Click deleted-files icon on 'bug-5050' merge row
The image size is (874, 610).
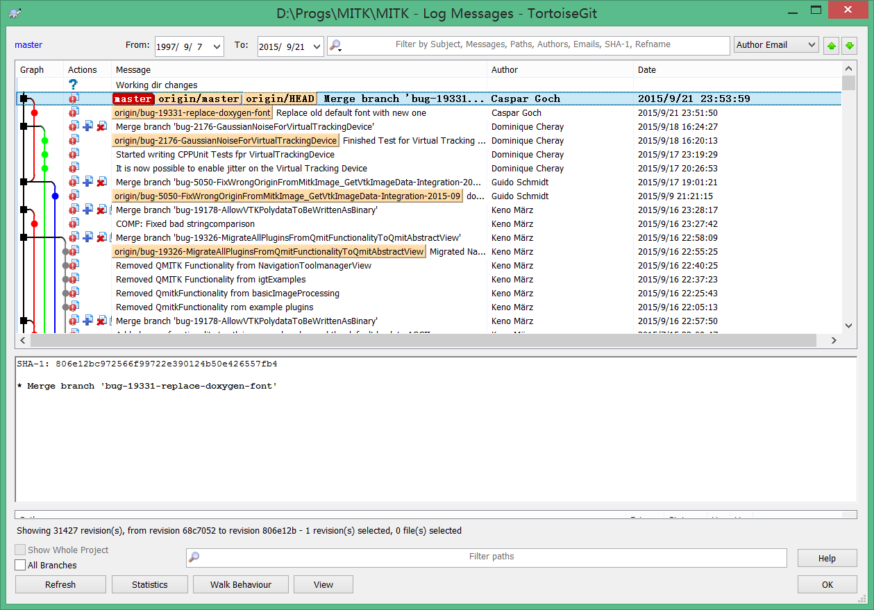pyautogui.click(x=101, y=182)
